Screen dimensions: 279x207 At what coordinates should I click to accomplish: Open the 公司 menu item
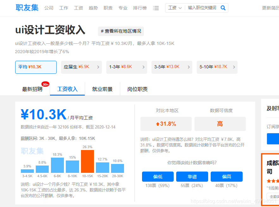49,8
